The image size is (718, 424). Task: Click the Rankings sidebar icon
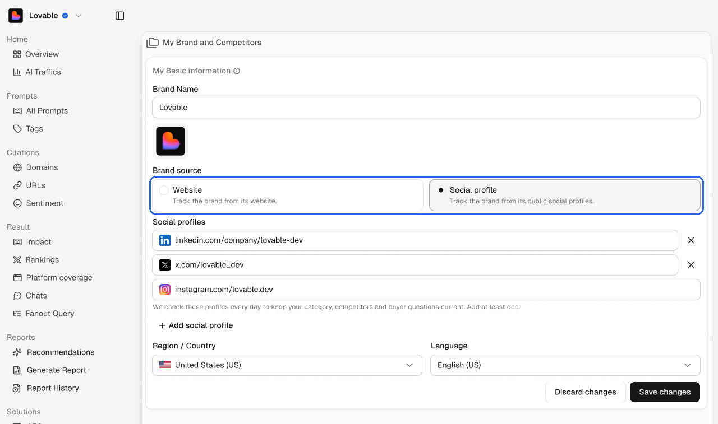click(x=17, y=260)
